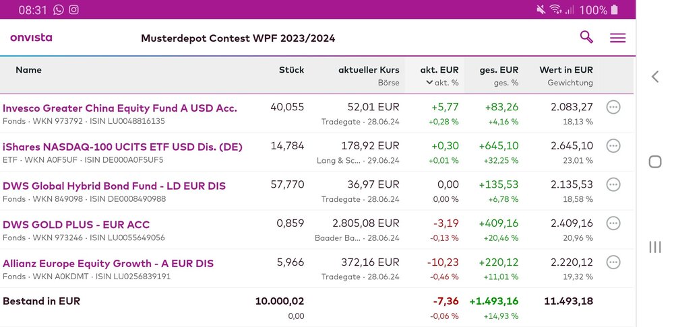Open the search magnifier icon
Image resolution: width=674 pixels, height=327 pixels.
tap(586, 38)
